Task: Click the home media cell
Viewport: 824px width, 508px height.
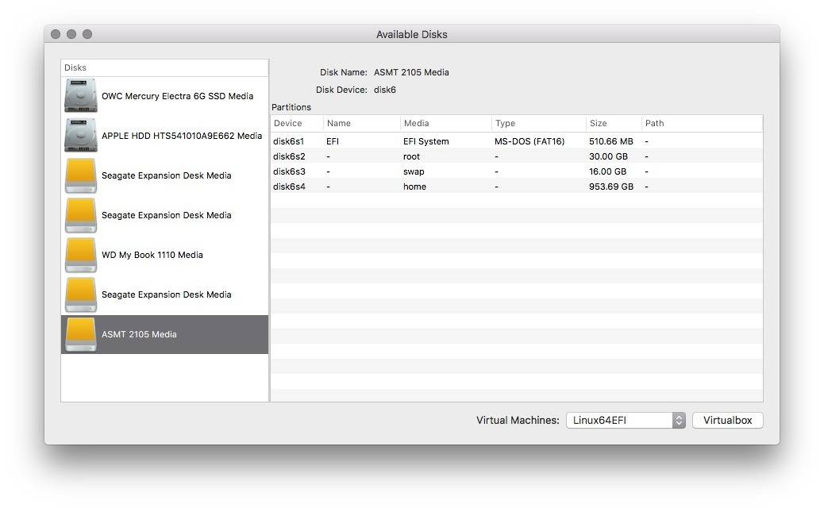Action: [x=414, y=187]
